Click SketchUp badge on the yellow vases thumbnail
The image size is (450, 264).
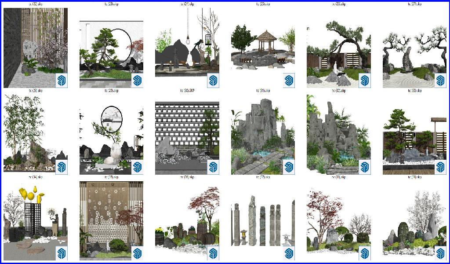61,253
